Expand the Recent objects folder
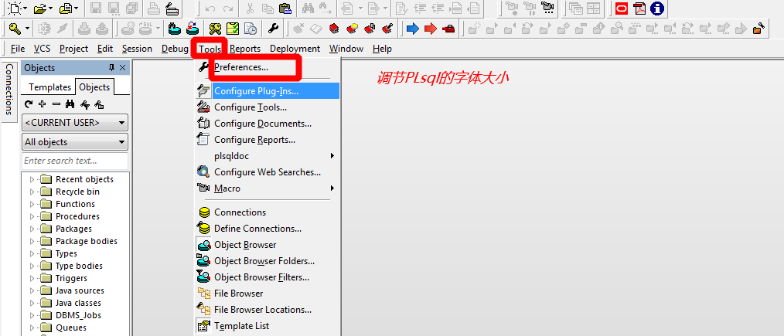 pyautogui.click(x=32, y=179)
